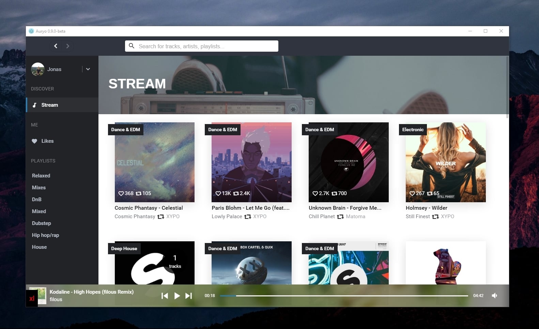539x329 pixels.
Task: Click repost icon next to Lowly Palace
Action: click(x=248, y=217)
